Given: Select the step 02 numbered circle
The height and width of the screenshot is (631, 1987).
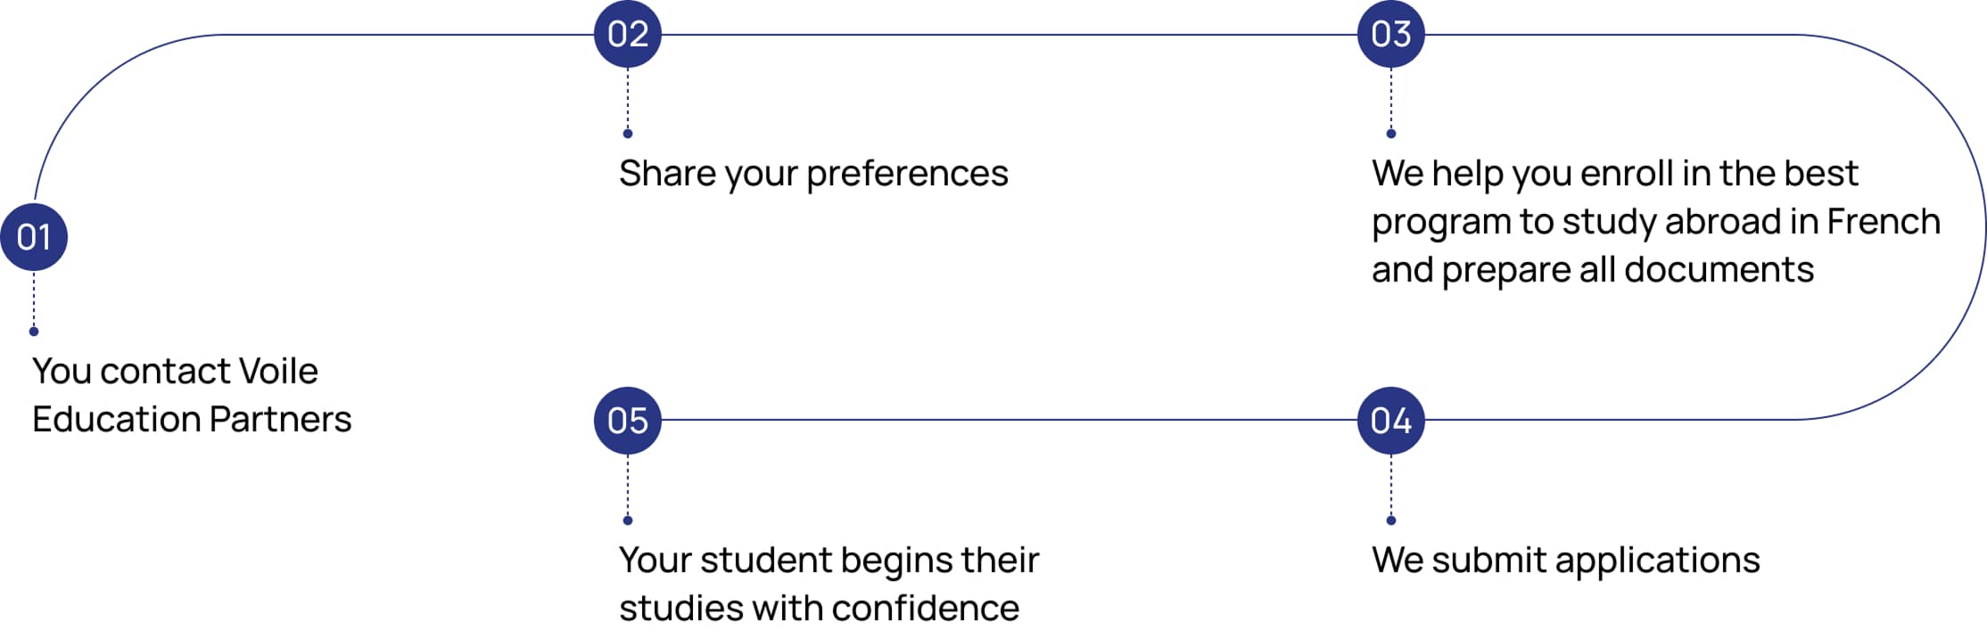Looking at the screenshot, I should tap(628, 35).
